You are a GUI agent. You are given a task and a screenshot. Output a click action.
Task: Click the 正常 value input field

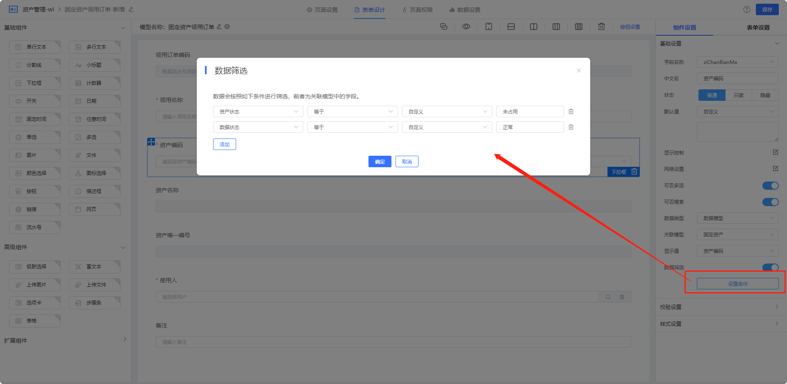click(530, 127)
